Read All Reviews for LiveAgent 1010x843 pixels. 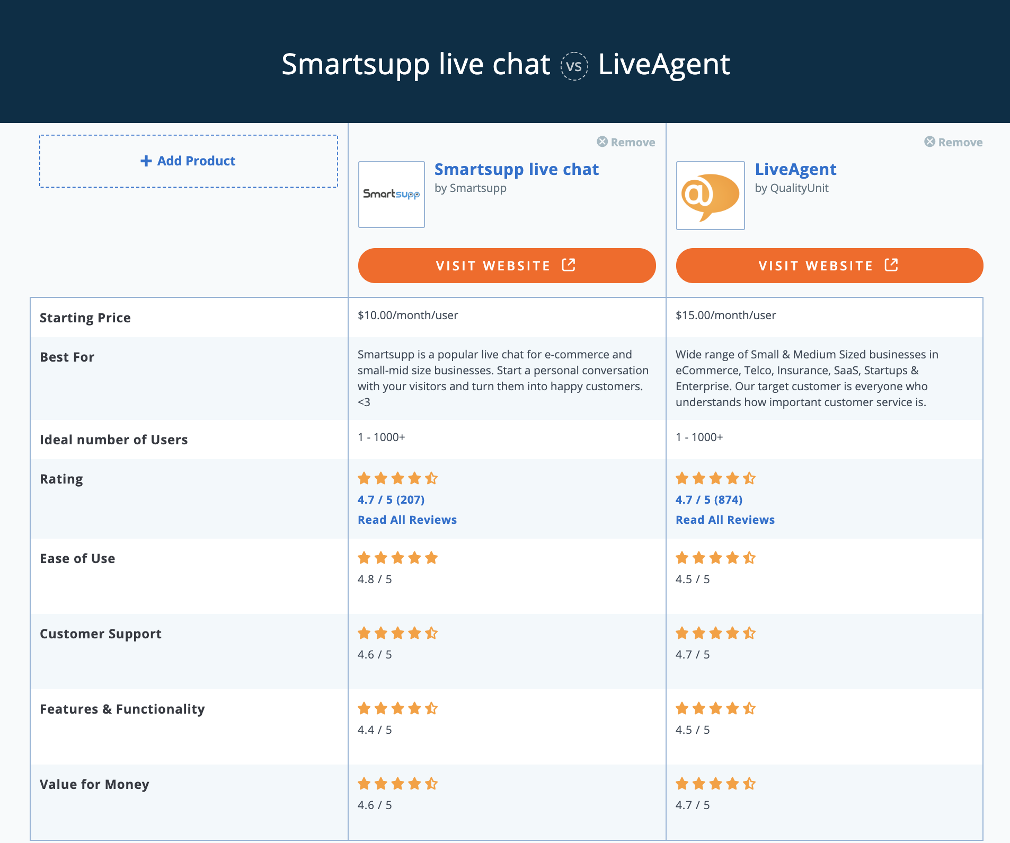tap(725, 520)
